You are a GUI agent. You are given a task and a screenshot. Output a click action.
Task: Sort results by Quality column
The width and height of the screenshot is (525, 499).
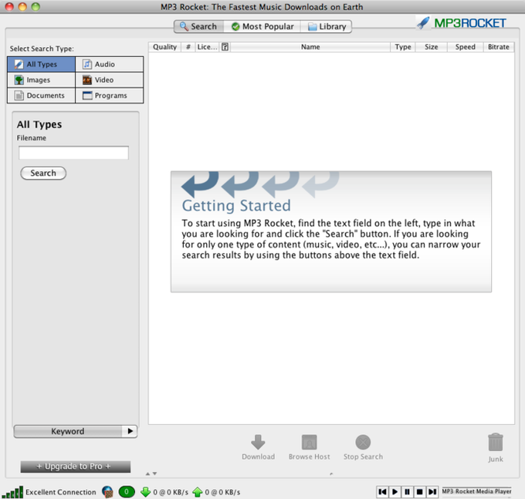164,47
